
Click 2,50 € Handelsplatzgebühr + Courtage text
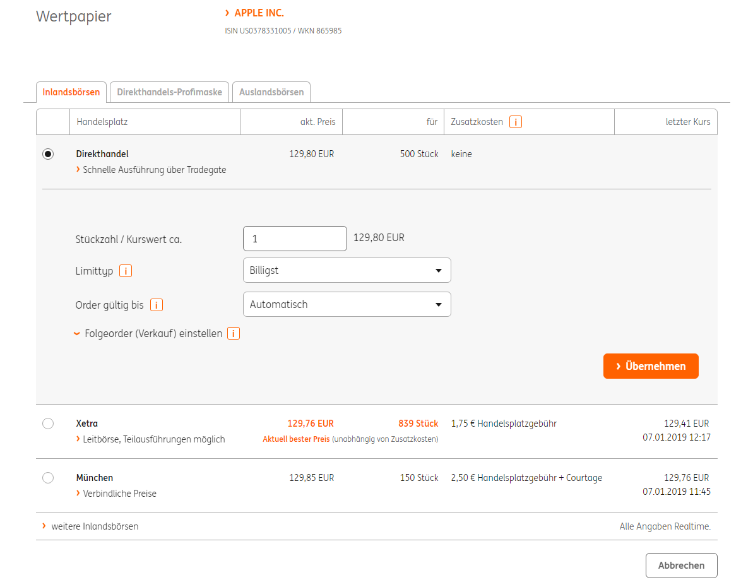coord(527,478)
